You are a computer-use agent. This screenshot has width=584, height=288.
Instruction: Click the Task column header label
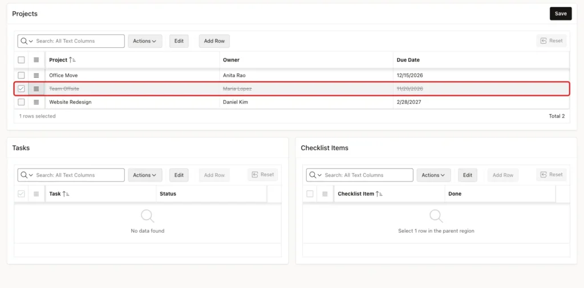tap(55, 194)
